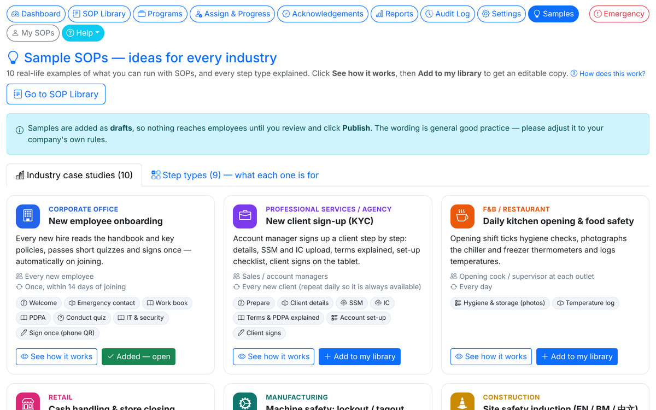Click the green Manufacturing gear icon
The width and height of the screenshot is (656, 410).
245,402
